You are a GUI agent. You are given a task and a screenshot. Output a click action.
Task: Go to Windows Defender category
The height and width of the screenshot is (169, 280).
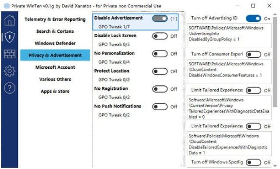[x=55, y=43]
